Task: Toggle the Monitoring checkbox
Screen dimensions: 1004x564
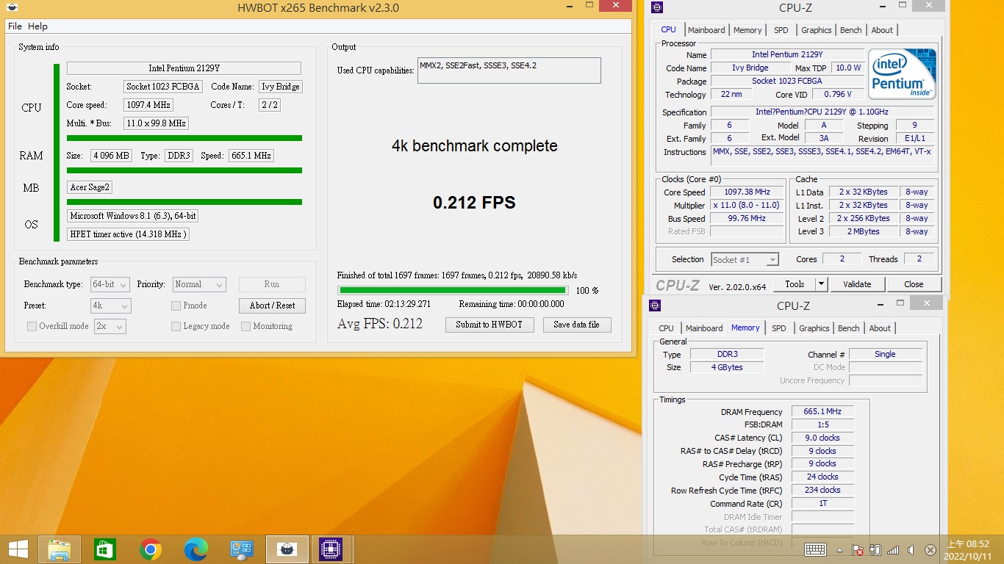Action: click(x=245, y=326)
